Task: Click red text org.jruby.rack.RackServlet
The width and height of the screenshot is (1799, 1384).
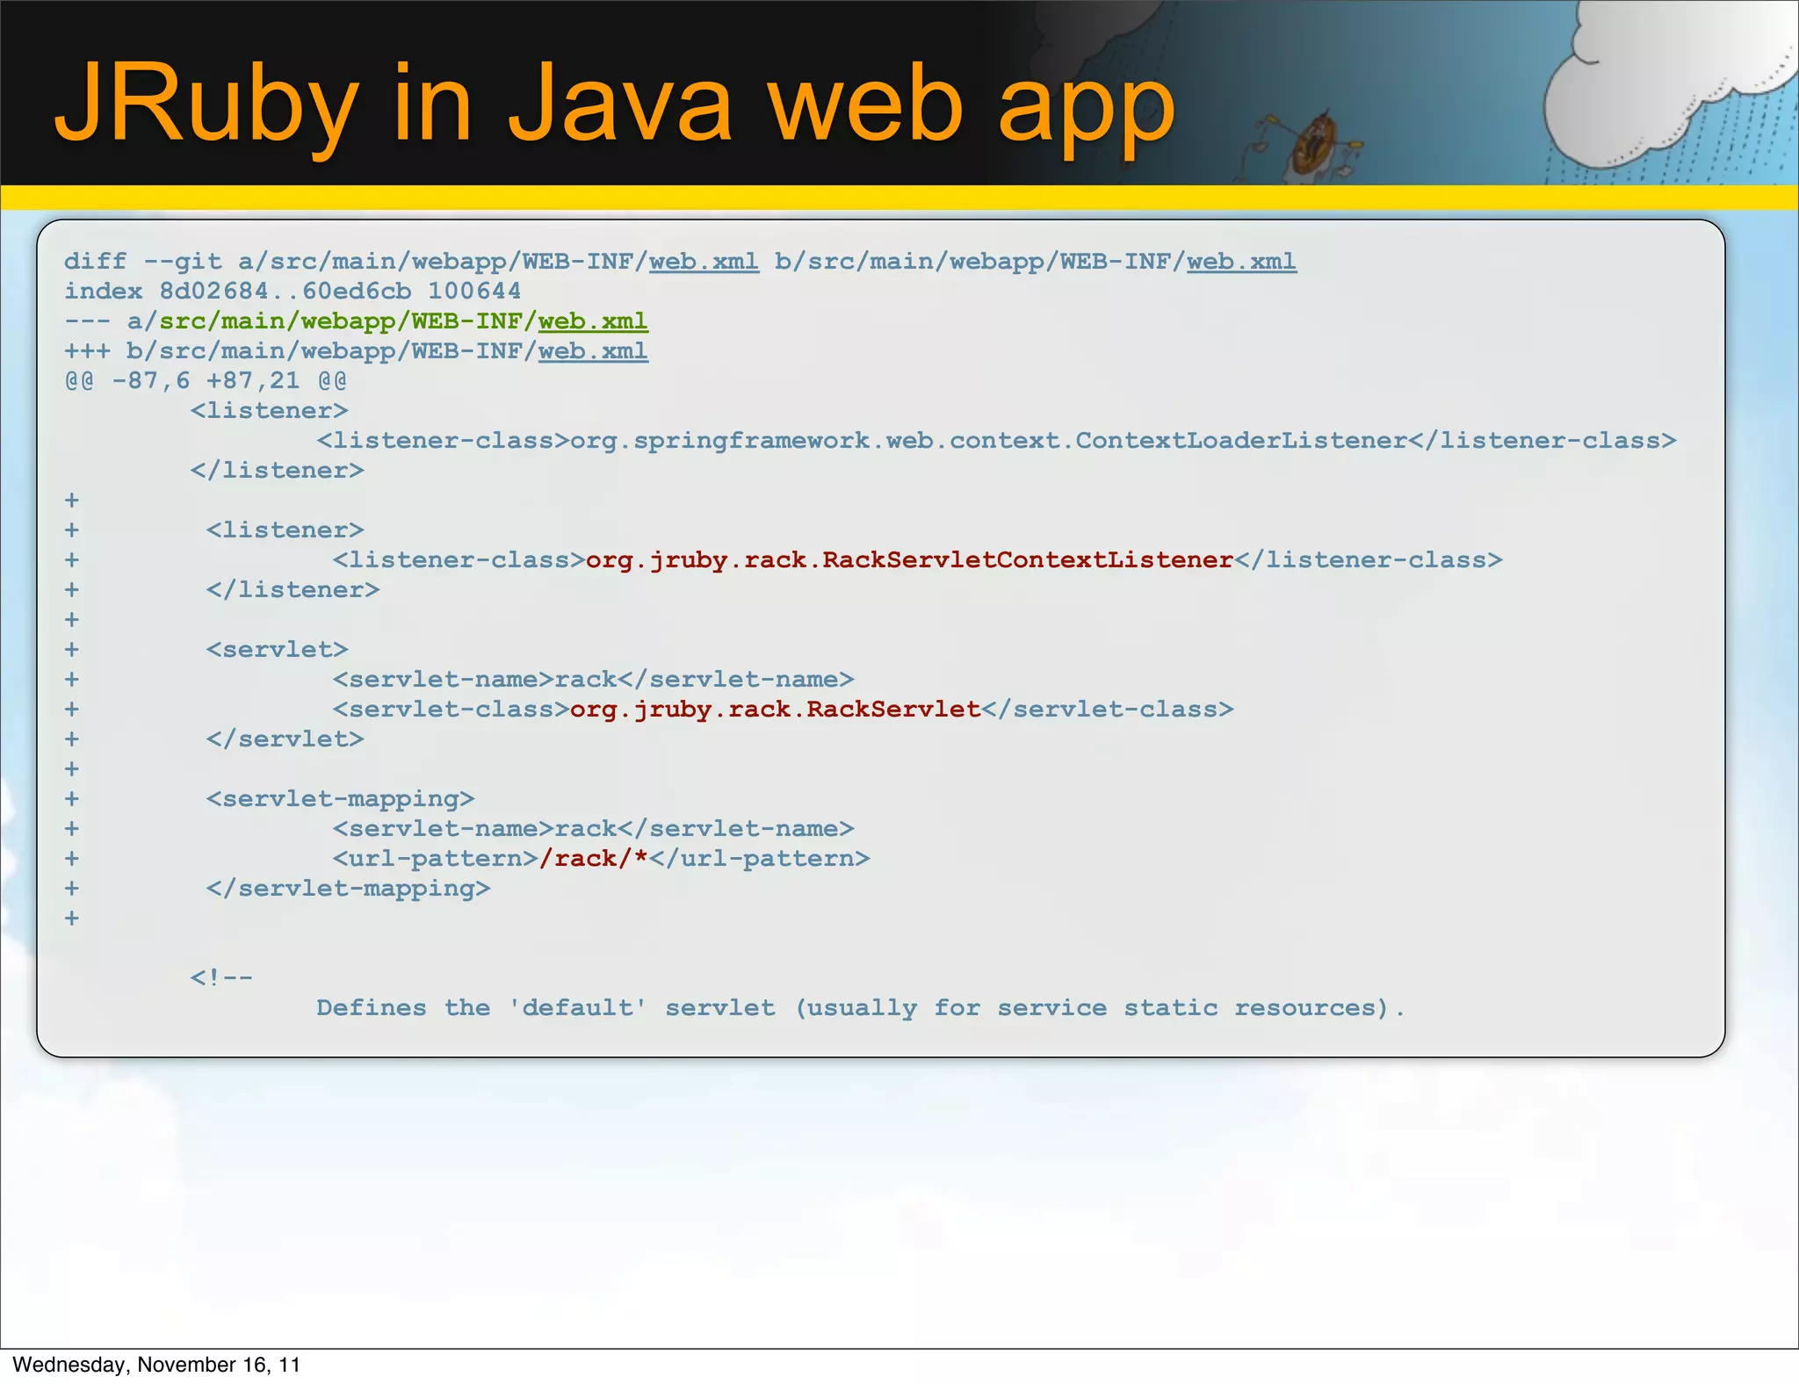Action: (776, 710)
